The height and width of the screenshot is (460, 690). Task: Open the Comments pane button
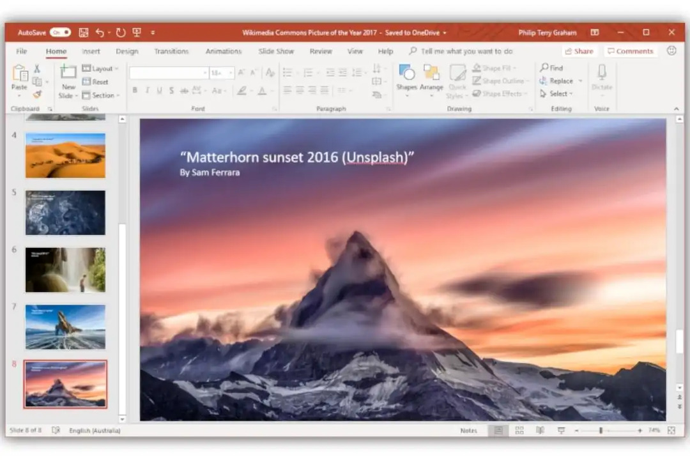[630, 51]
